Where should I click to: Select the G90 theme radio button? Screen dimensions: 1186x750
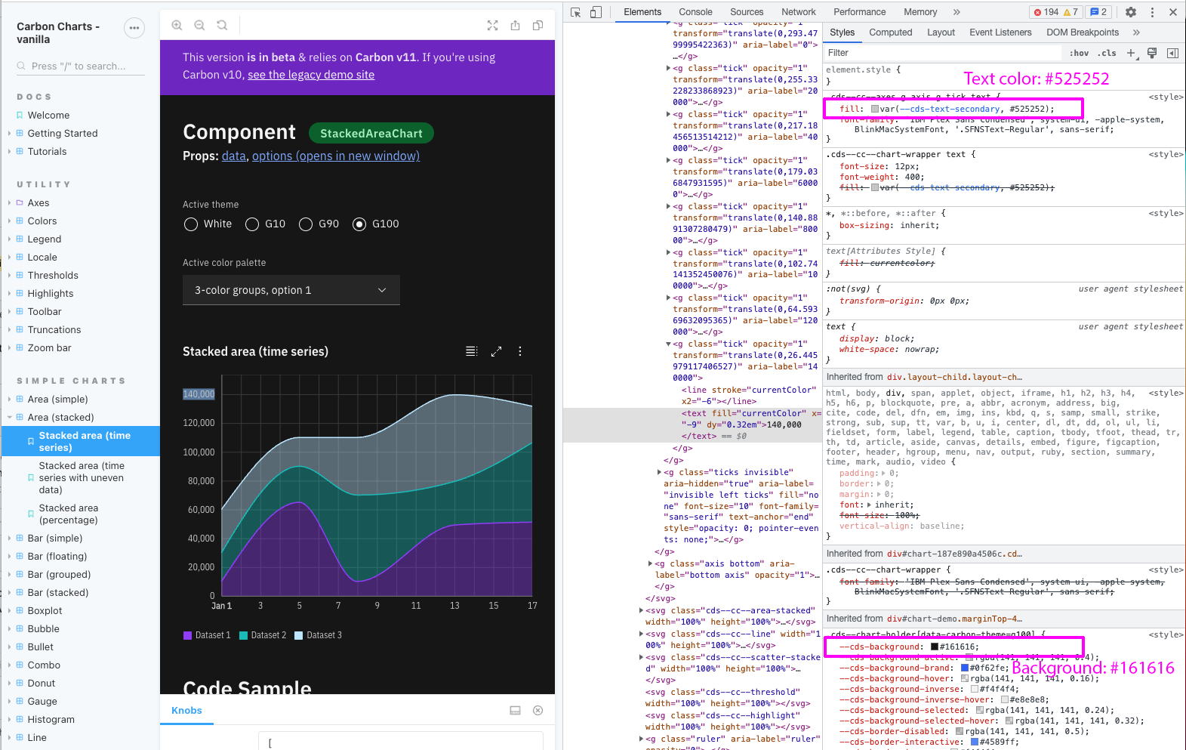(x=306, y=224)
